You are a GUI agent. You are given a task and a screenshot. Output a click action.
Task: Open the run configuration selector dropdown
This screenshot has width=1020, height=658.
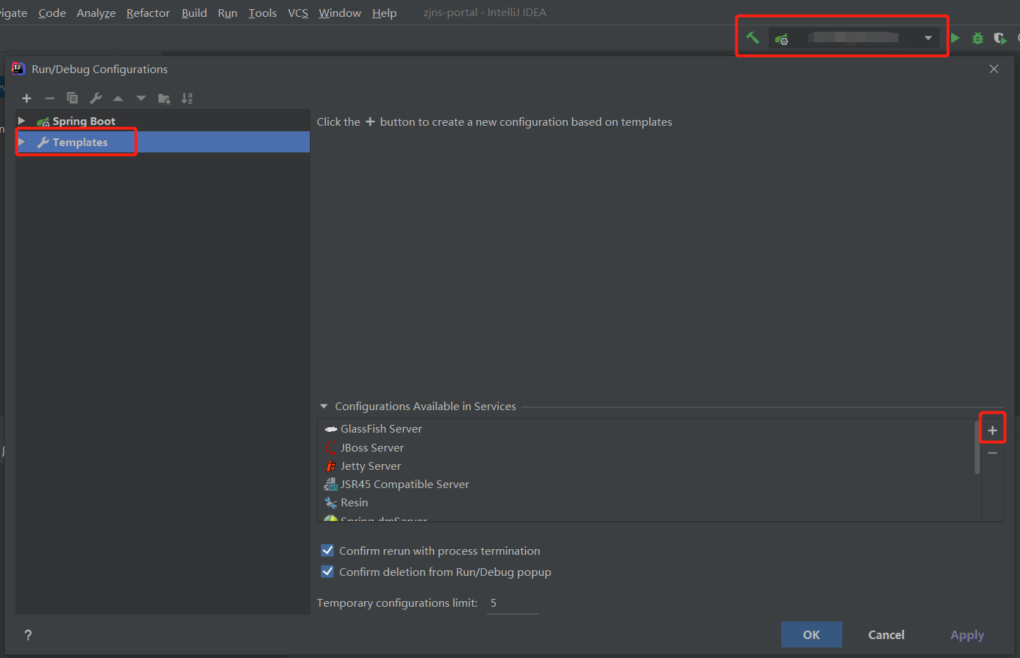click(854, 38)
